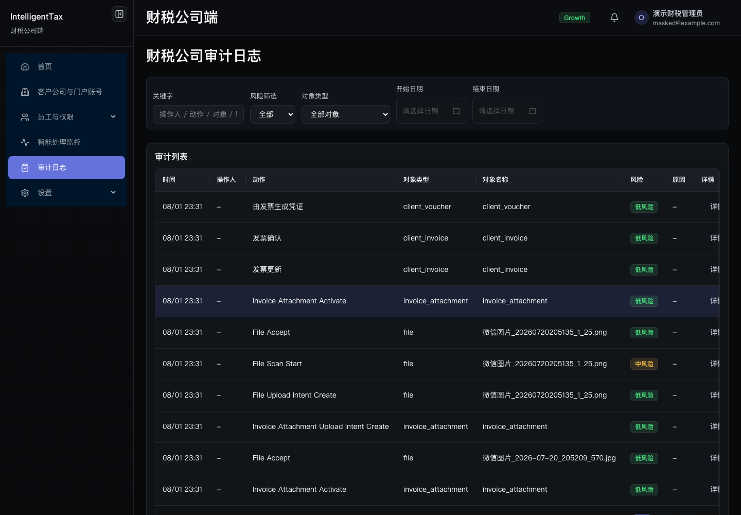This screenshot has width=741, height=515.
Task: Click the File Scan Start action text
Action: coord(277,364)
